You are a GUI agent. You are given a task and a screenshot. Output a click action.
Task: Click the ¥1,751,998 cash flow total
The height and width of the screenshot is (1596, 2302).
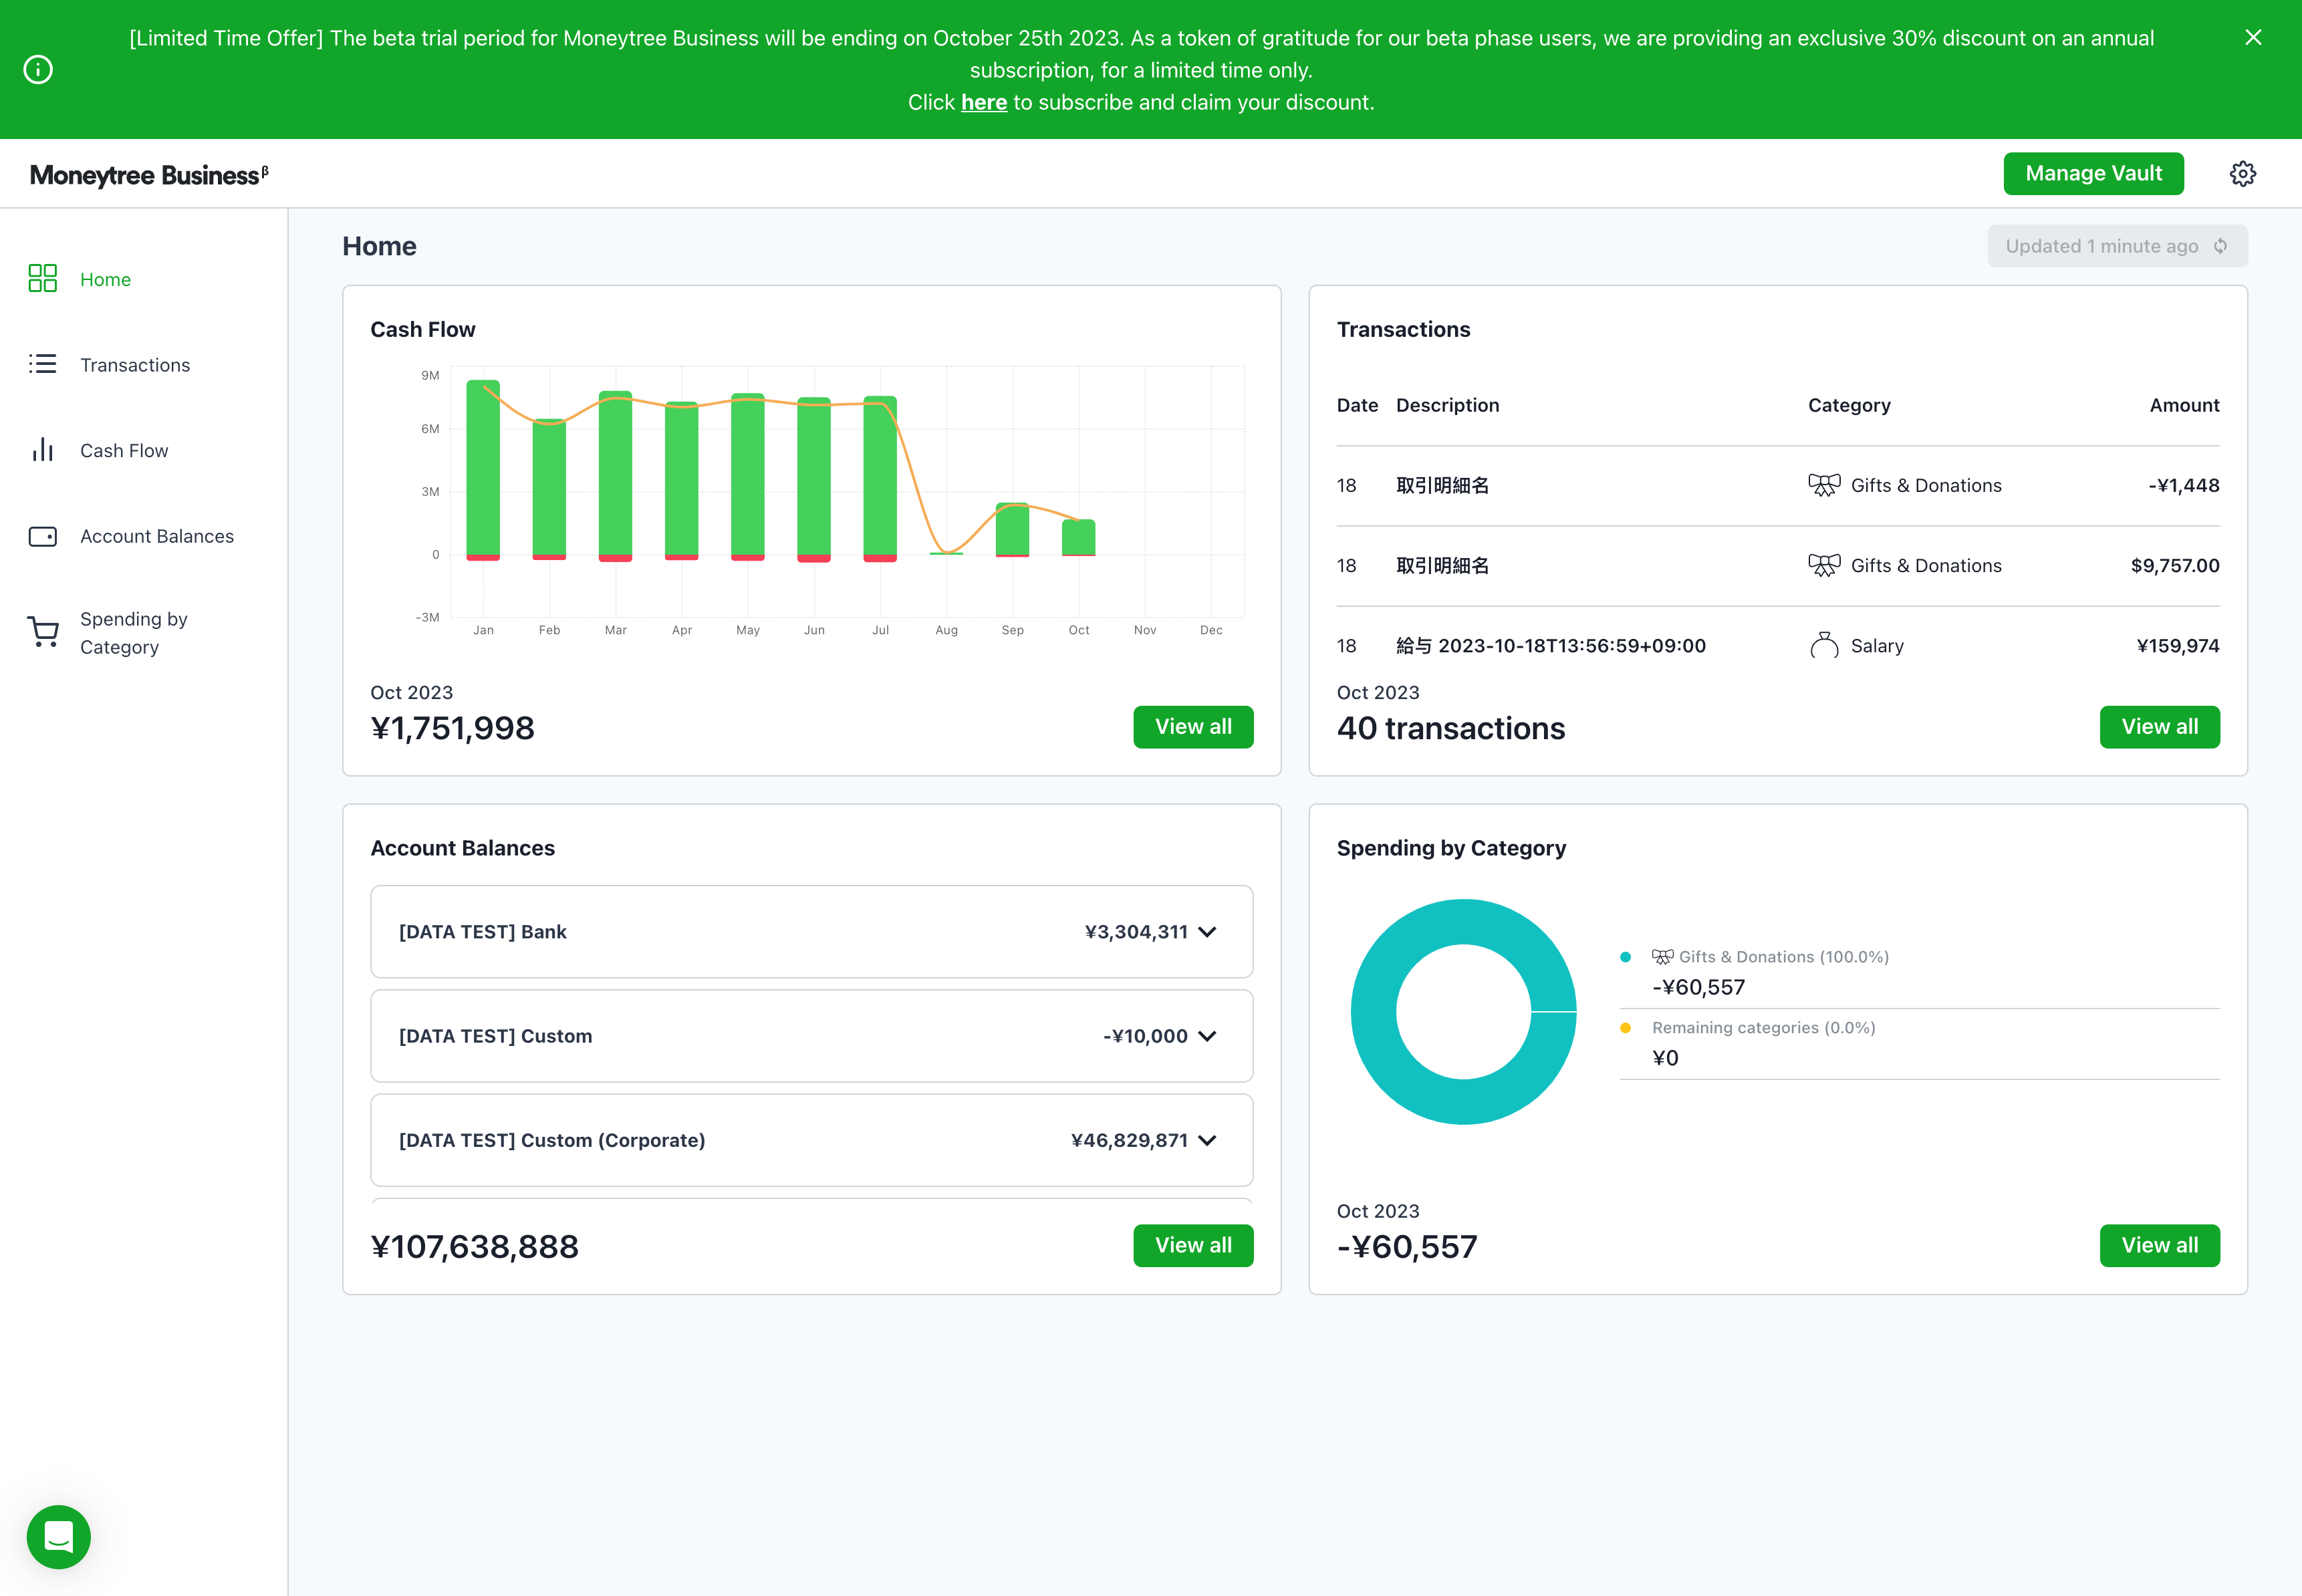tap(452, 728)
